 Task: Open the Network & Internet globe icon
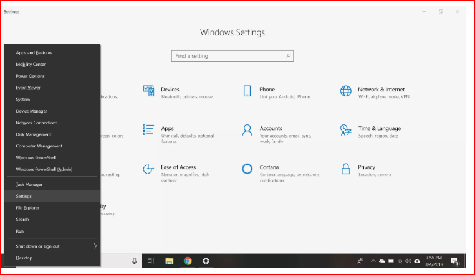[345, 91]
